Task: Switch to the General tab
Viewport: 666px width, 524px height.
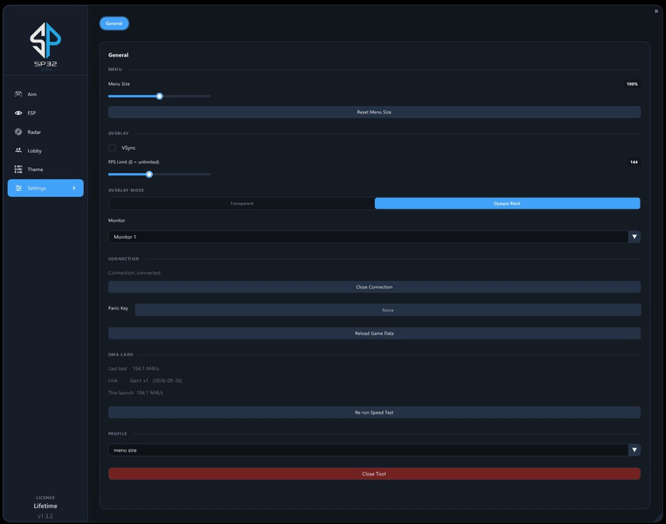Action: (114, 24)
